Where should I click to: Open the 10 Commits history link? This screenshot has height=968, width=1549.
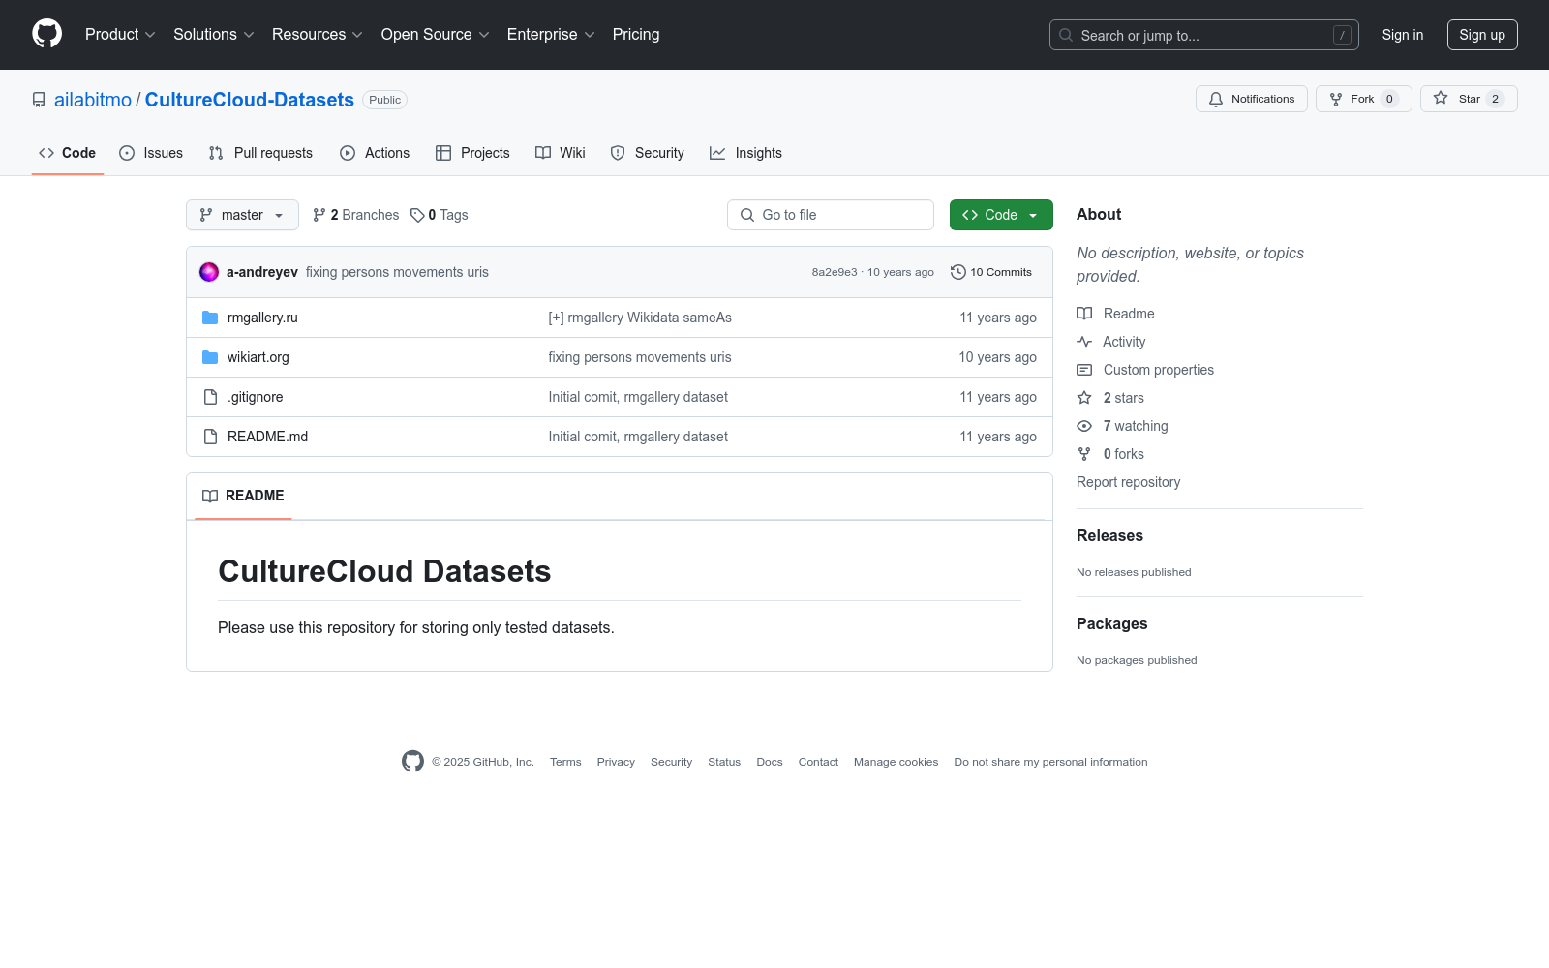991,272
